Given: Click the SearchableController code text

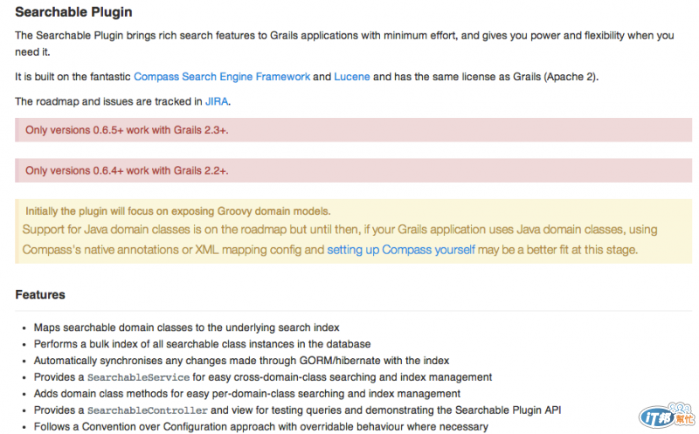Looking at the screenshot, I should click(148, 410).
